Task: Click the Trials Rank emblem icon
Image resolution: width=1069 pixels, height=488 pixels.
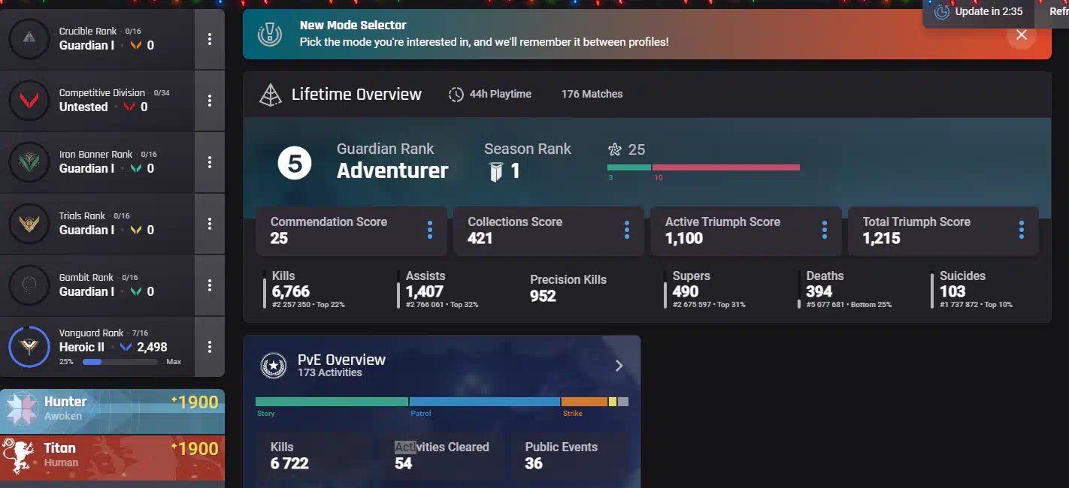Action: point(29,224)
